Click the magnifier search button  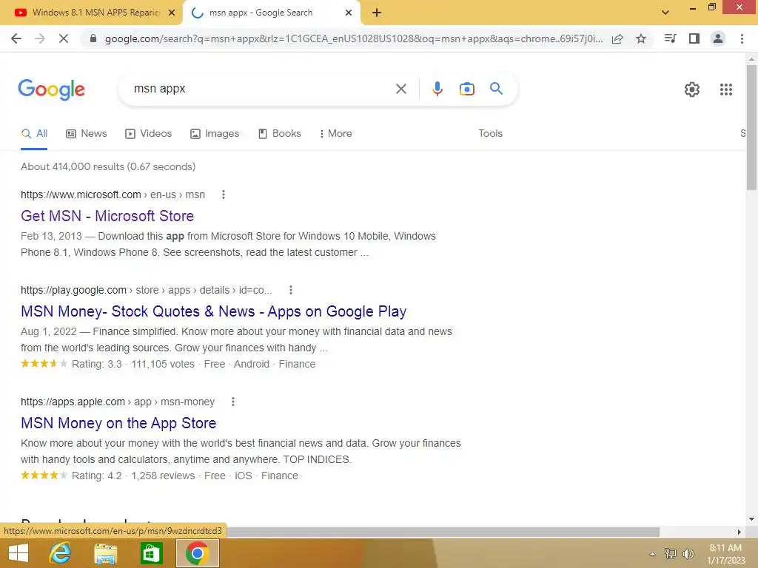pyautogui.click(x=496, y=89)
